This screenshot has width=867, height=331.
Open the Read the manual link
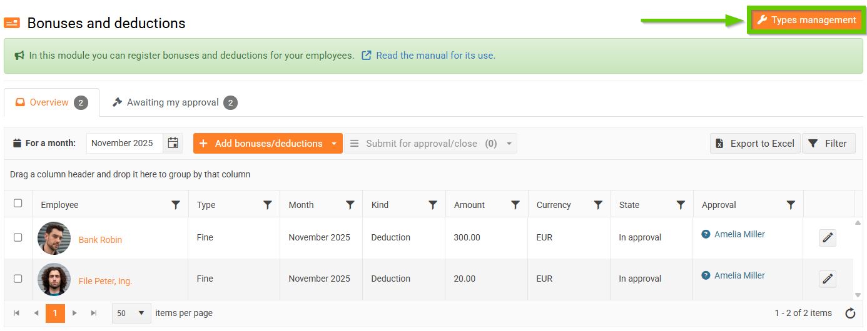coord(435,56)
